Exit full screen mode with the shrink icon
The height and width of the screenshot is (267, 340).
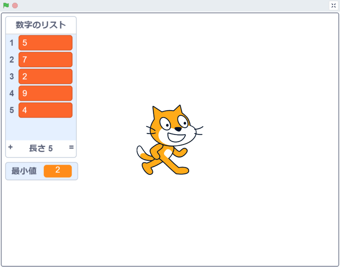pos(333,6)
